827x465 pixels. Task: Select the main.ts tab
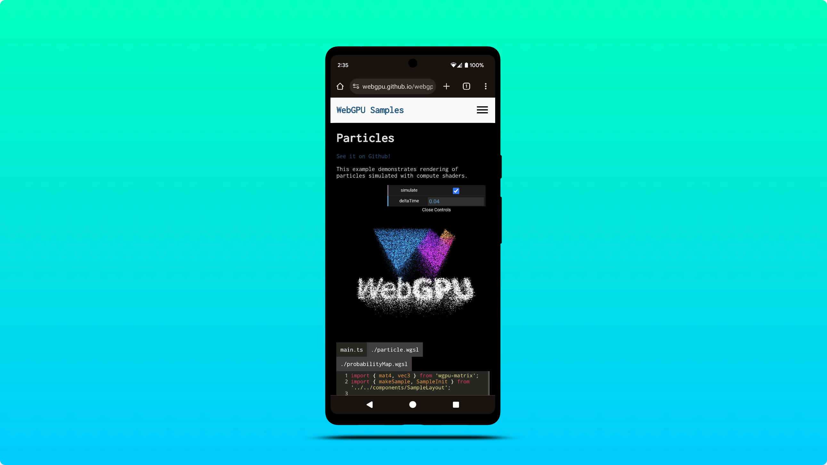351,349
